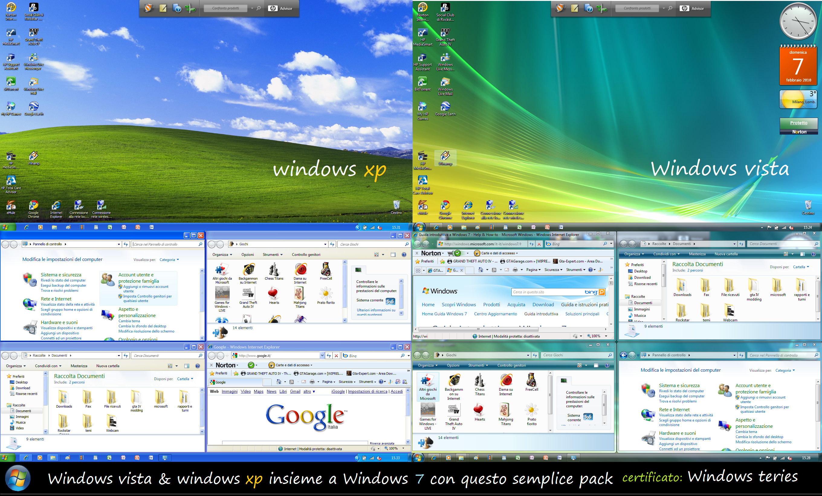Open Centro Aggiornamento link on the Windows site
822x496 pixels.
click(495, 314)
